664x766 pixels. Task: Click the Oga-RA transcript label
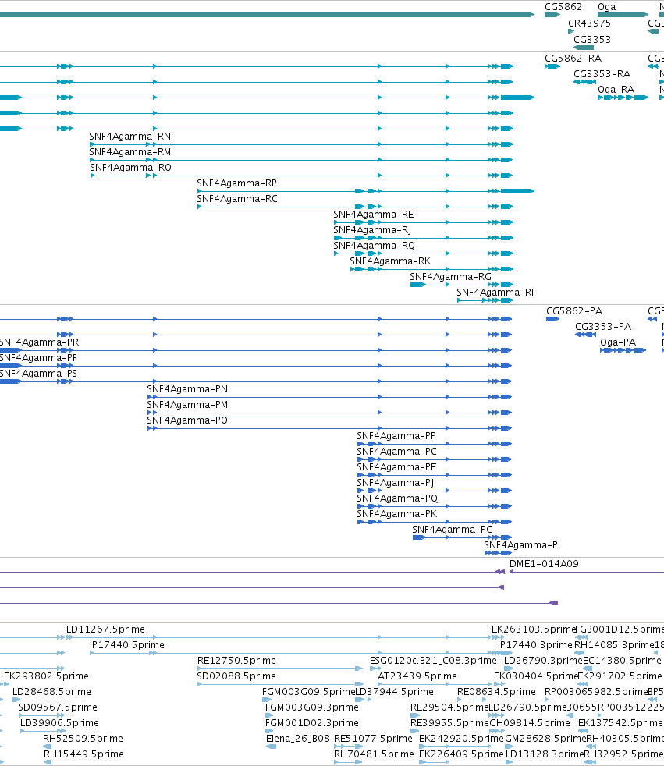click(x=616, y=90)
